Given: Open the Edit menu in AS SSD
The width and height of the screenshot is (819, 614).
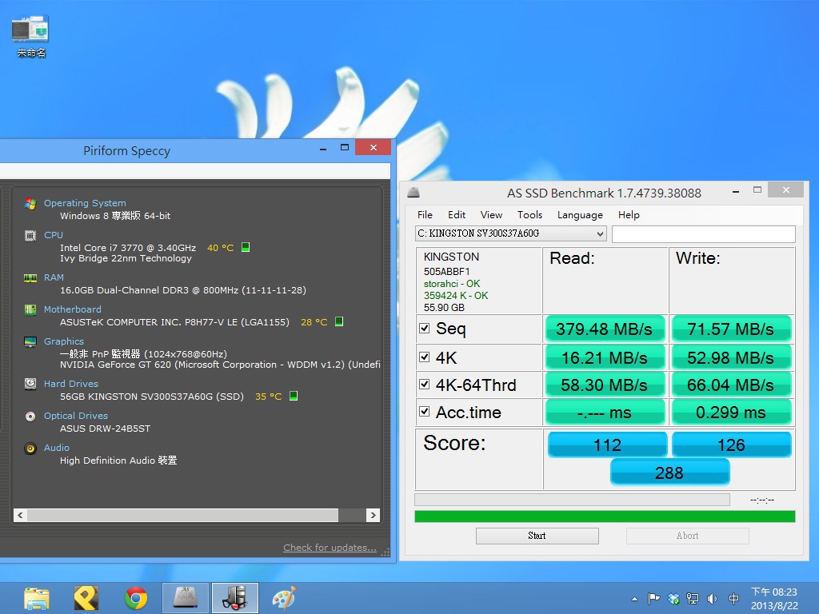Looking at the screenshot, I should click(457, 214).
